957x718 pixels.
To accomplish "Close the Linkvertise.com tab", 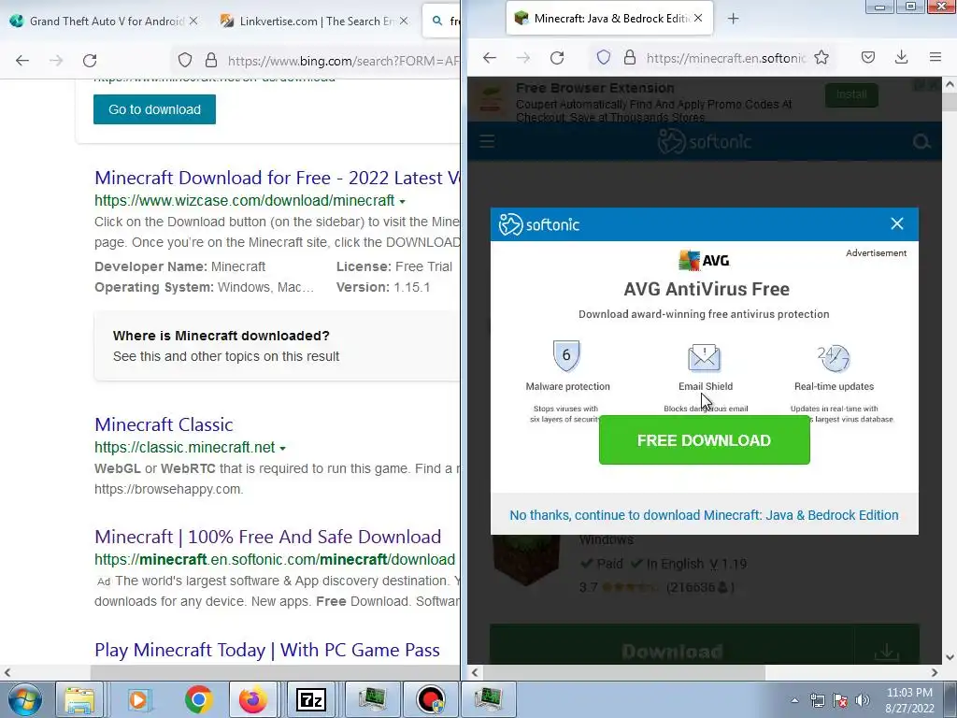I will click(x=404, y=21).
